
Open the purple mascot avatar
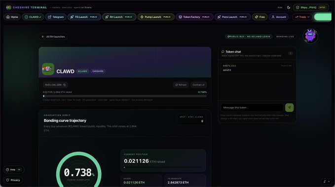tap(310, 36)
